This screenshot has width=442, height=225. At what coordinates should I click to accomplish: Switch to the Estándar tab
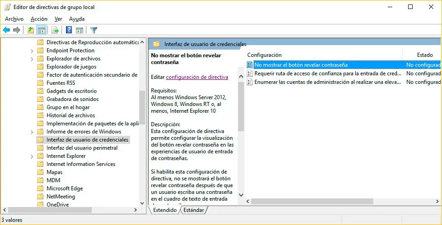(193, 210)
